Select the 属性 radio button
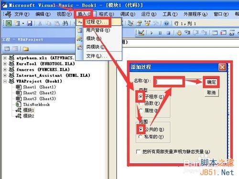The height and width of the screenshot is (179, 239). coord(141,110)
